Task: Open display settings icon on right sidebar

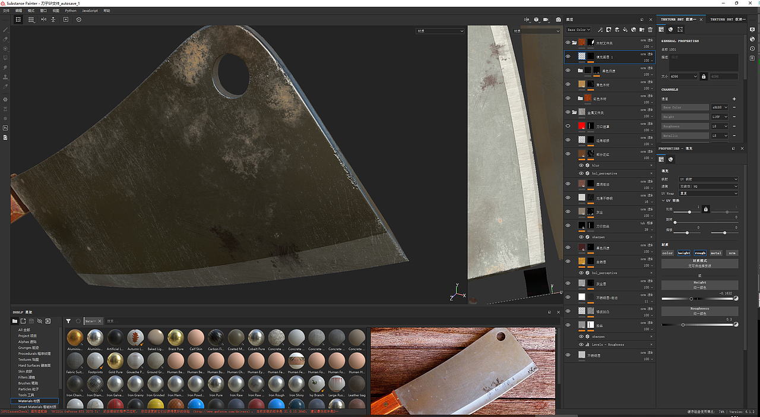Action: [x=752, y=30]
